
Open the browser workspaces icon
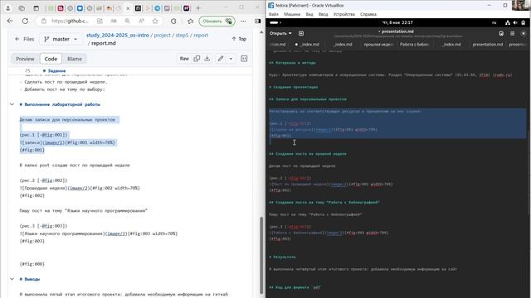22,8
